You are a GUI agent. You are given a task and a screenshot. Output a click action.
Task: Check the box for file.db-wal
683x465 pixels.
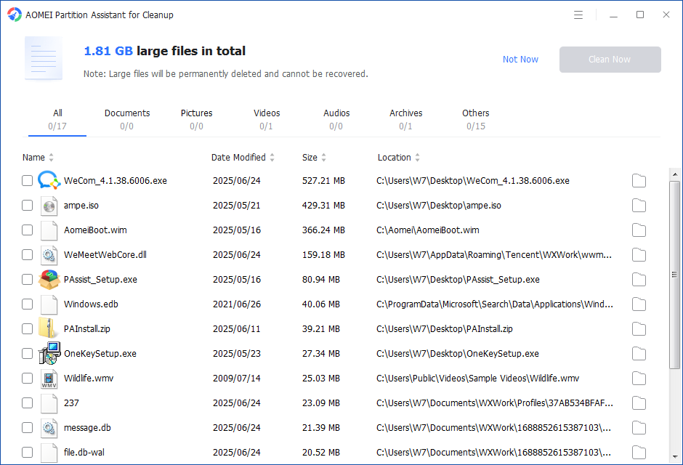[x=27, y=453]
